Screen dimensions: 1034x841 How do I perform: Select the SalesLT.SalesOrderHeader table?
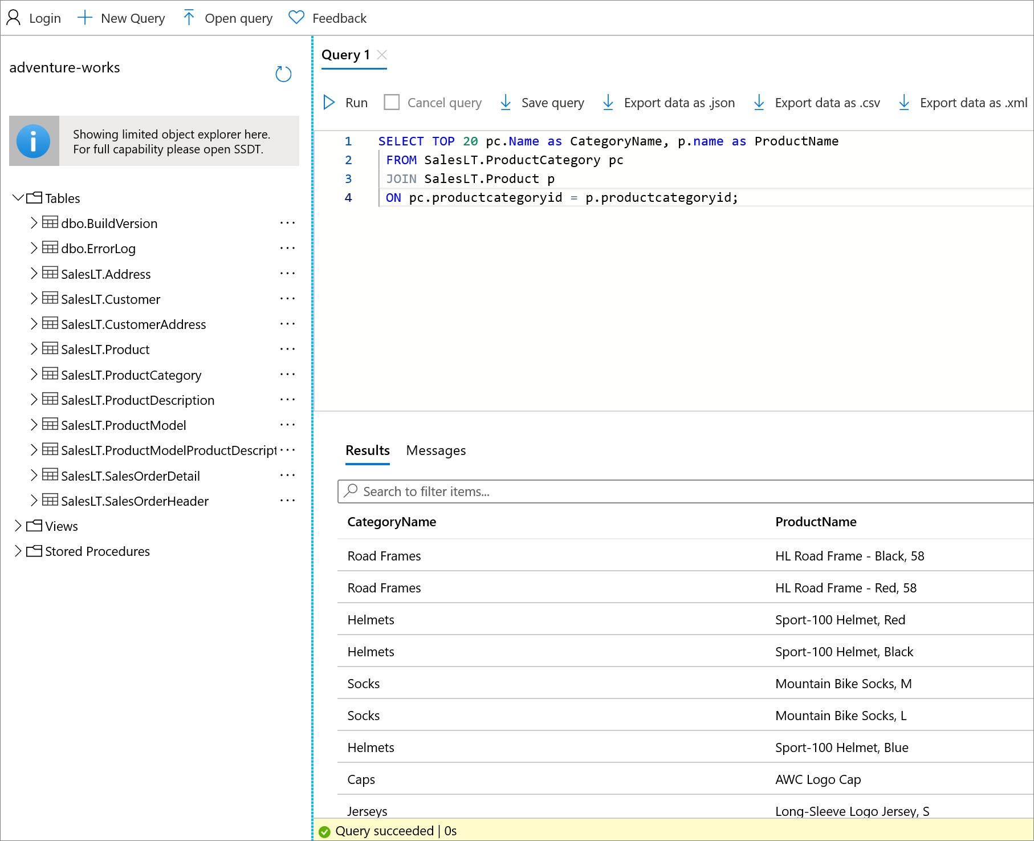135,501
